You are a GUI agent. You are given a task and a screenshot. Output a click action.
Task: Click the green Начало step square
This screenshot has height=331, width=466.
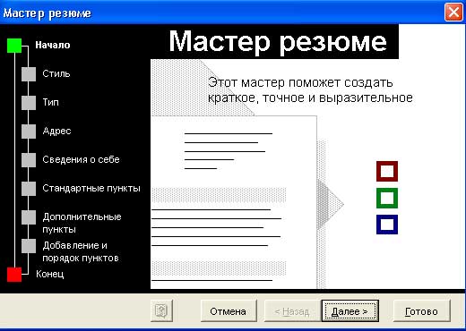click(14, 46)
